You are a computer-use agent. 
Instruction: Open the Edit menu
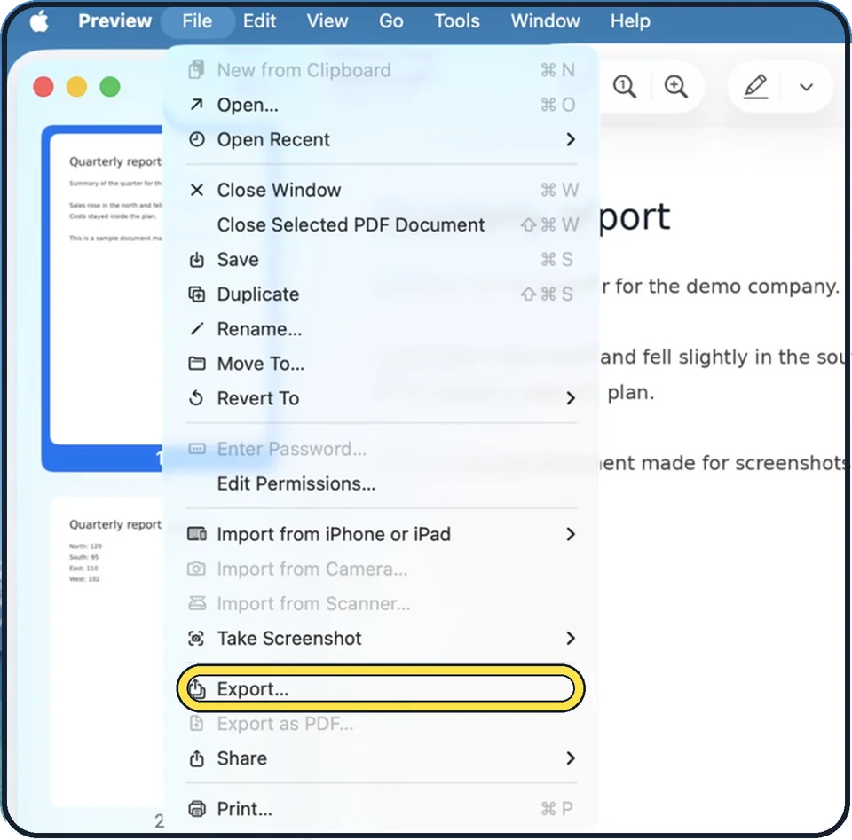(x=259, y=21)
